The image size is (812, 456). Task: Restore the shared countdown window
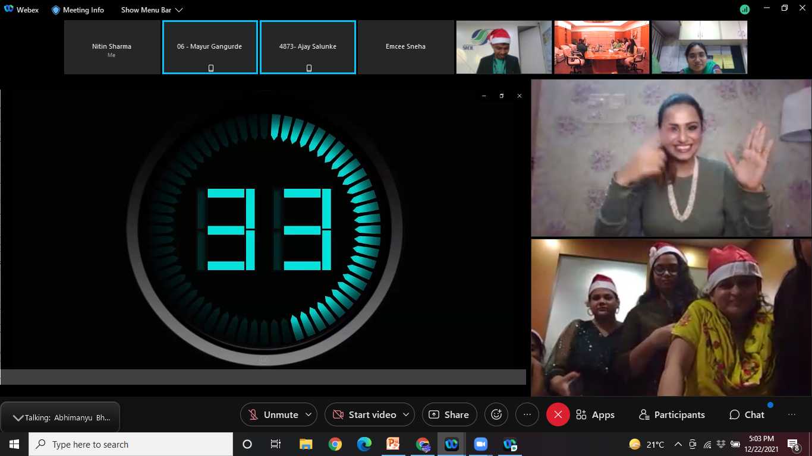coord(502,96)
